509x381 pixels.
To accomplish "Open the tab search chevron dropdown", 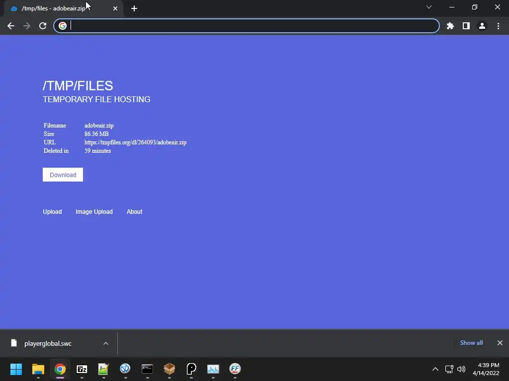I will pos(429,7).
